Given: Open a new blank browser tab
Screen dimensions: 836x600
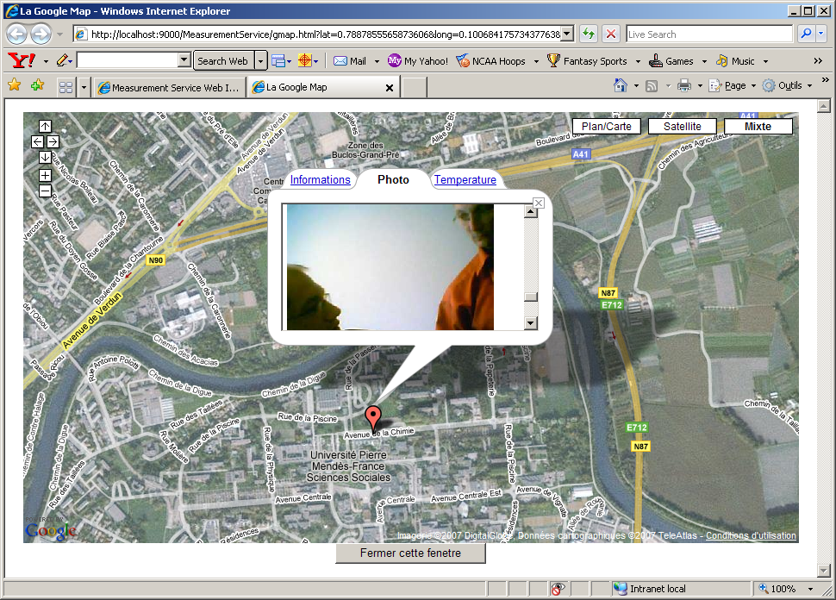Looking at the screenshot, I should pos(415,87).
